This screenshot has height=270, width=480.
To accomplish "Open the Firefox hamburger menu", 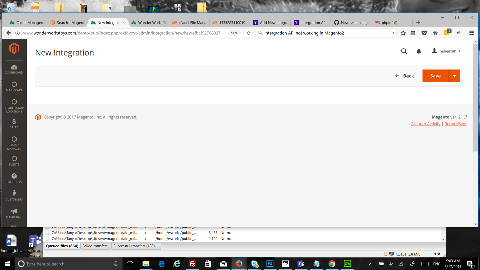I will pos(471,33).
